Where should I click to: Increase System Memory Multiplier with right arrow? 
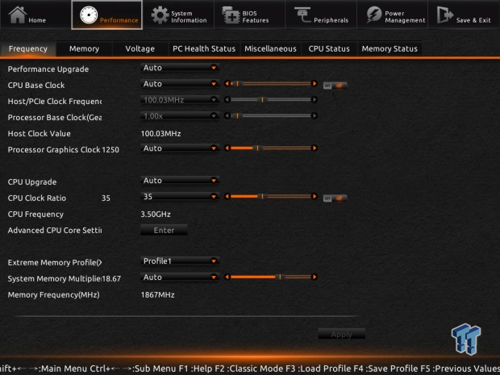click(315, 277)
